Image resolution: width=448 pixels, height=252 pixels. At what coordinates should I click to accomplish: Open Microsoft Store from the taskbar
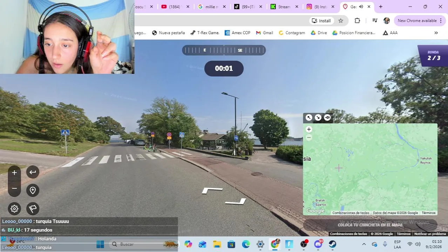pos(231,244)
